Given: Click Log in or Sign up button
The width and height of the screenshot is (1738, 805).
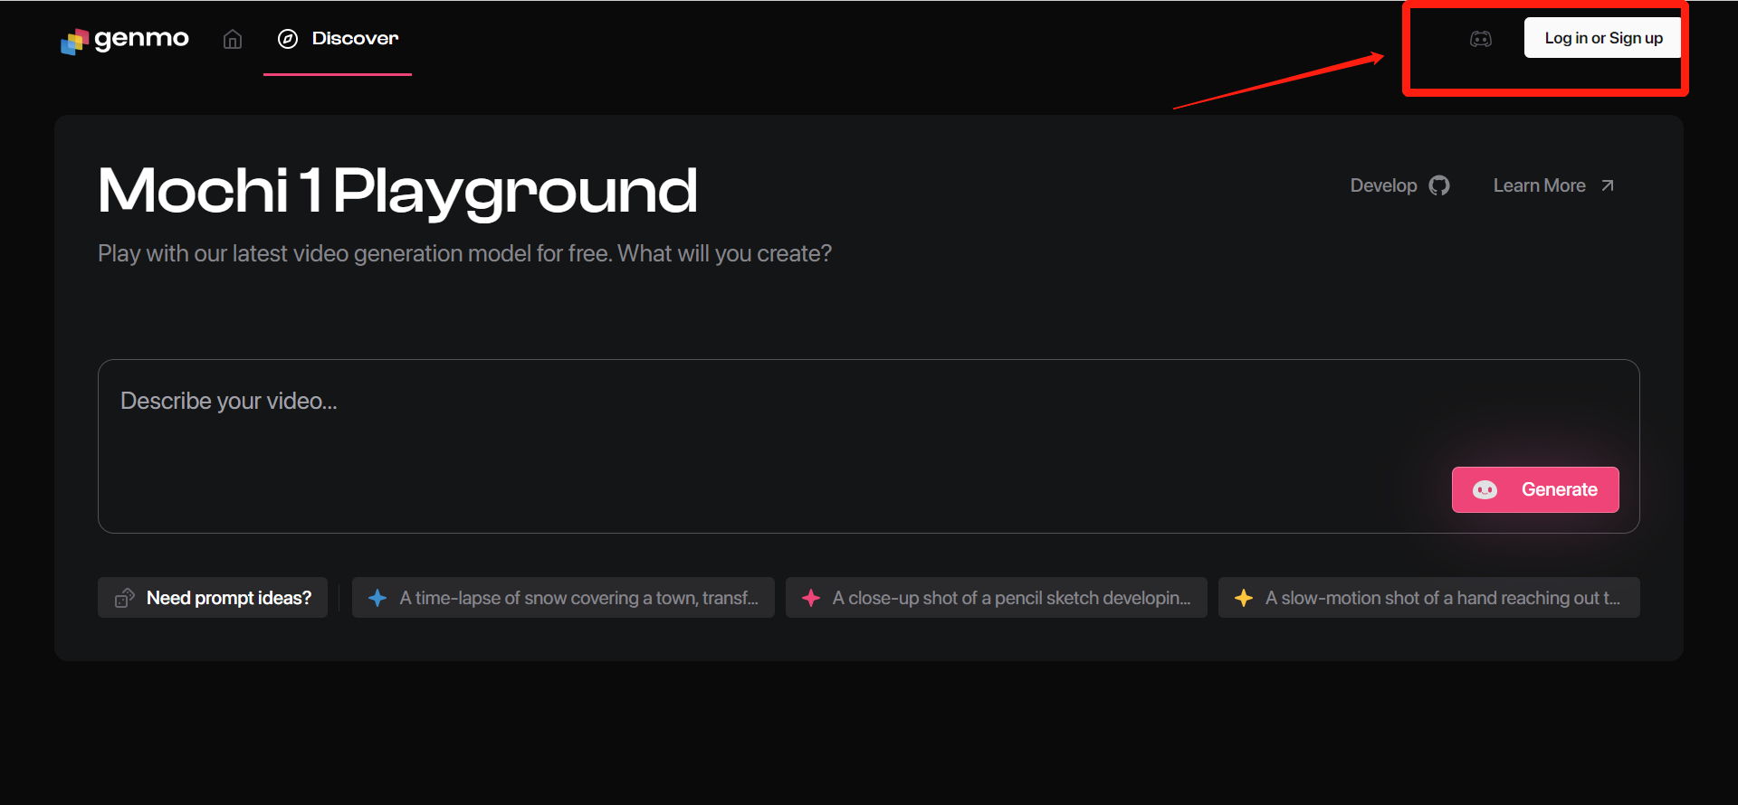Looking at the screenshot, I should 1603,38.
